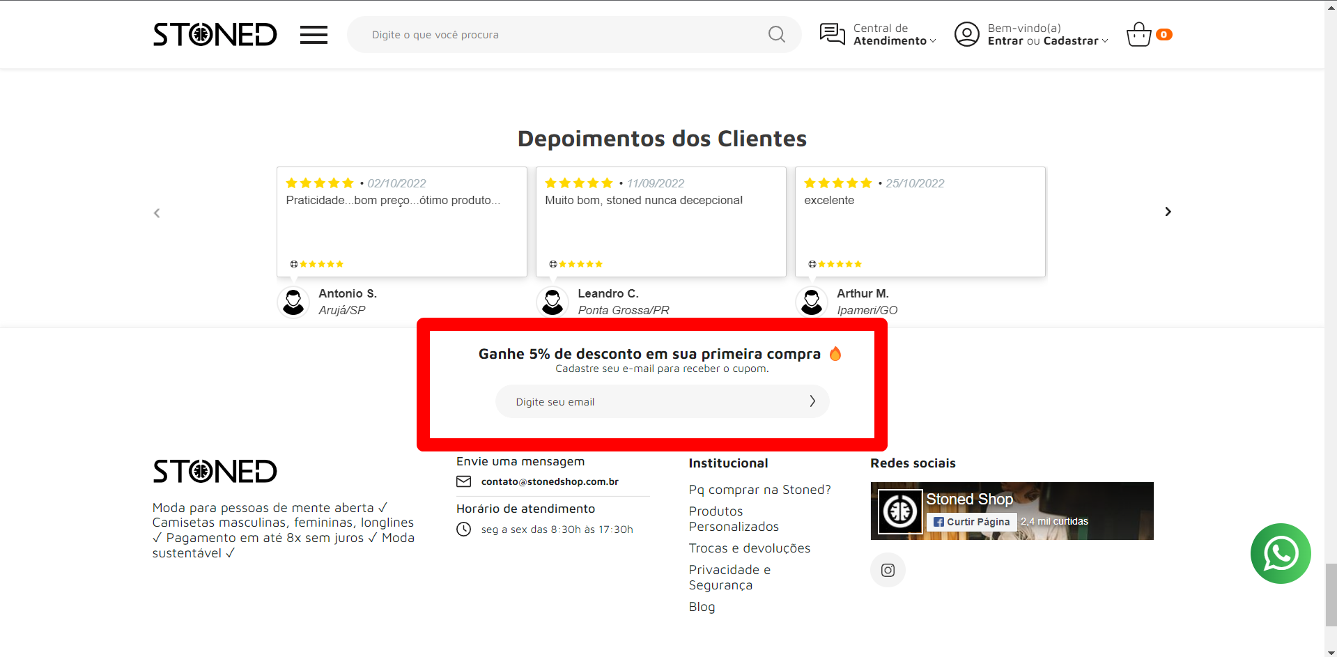The width and height of the screenshot is (1337, 657).
Task: Click the page vertical scrollbar thumb
Action: (x=1331, y=595)
